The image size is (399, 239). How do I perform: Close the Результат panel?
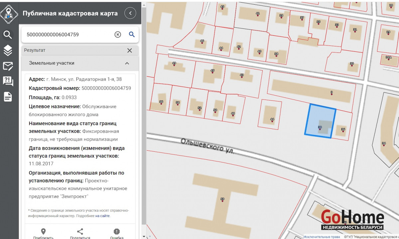click(x=130, y=50)
